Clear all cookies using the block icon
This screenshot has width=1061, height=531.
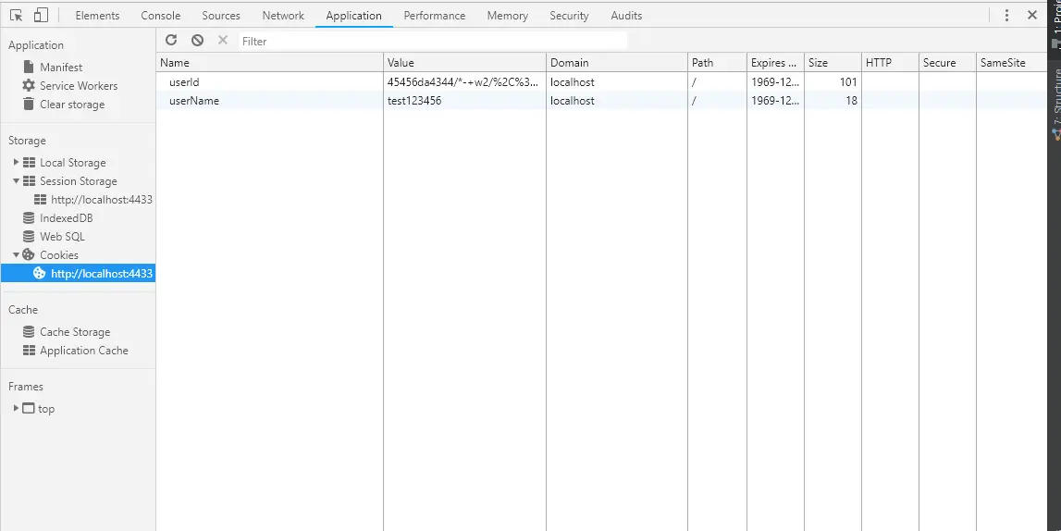[197, 41]
